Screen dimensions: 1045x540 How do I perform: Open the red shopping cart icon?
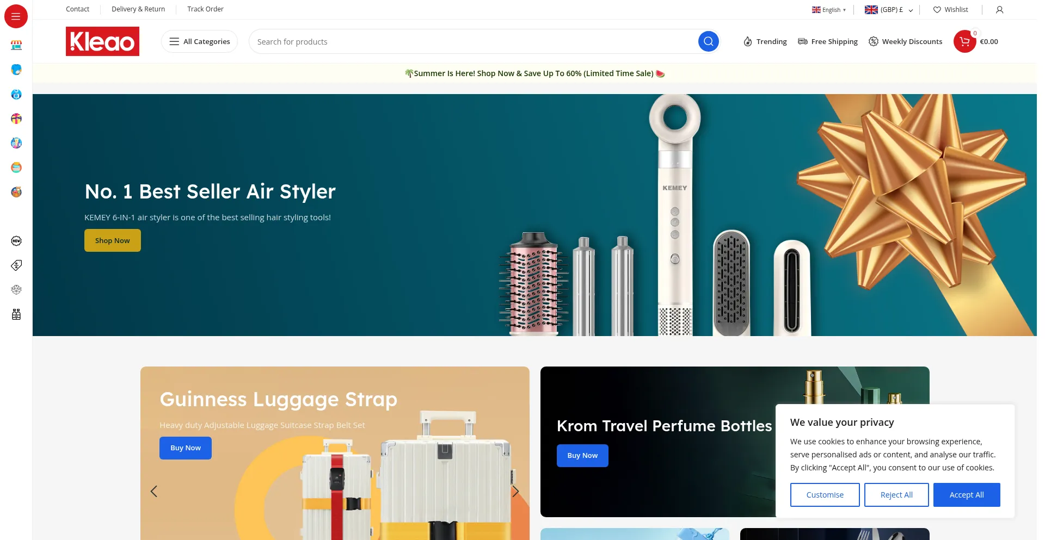click(x=964, y=41)
